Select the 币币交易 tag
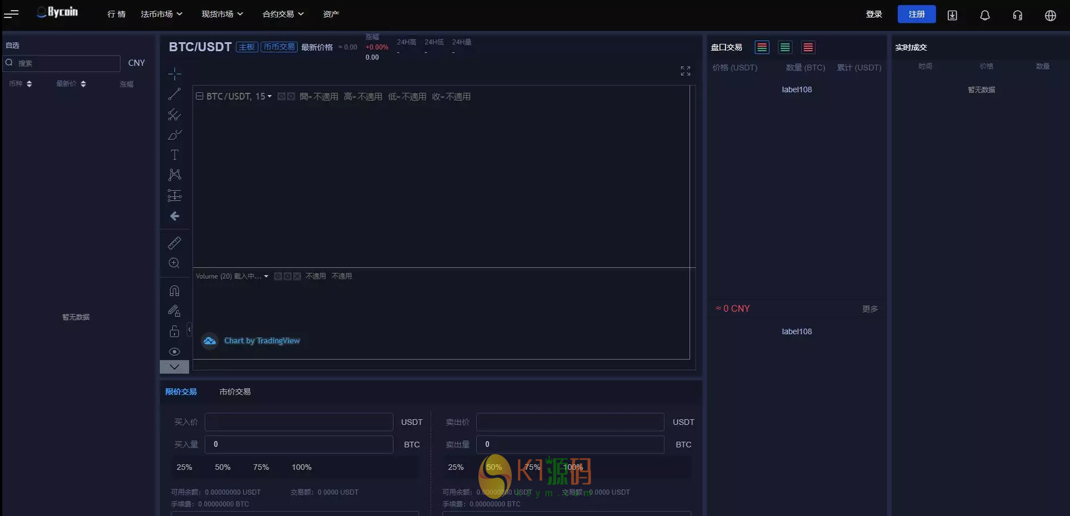This screenshot has width=1070, height=516. pos(279,47)
